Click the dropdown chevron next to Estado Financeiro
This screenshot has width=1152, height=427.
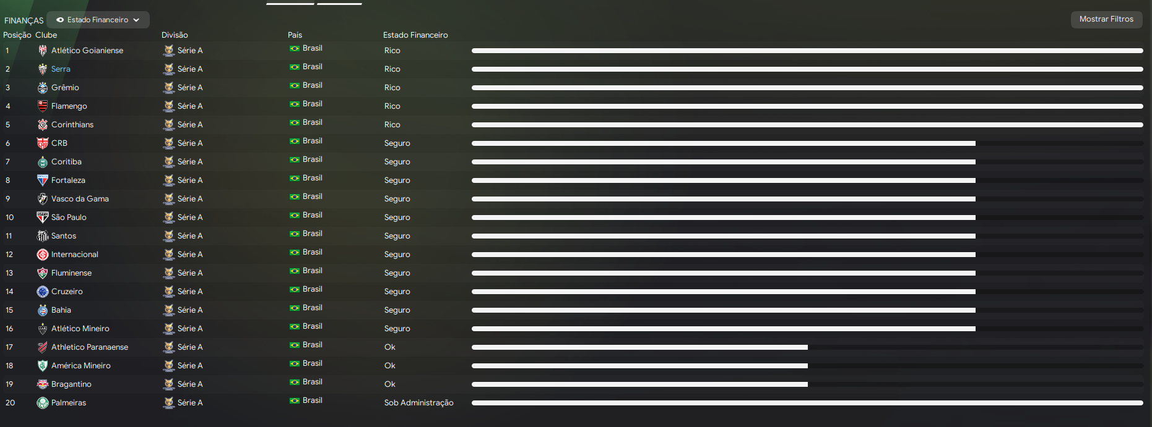136,20
